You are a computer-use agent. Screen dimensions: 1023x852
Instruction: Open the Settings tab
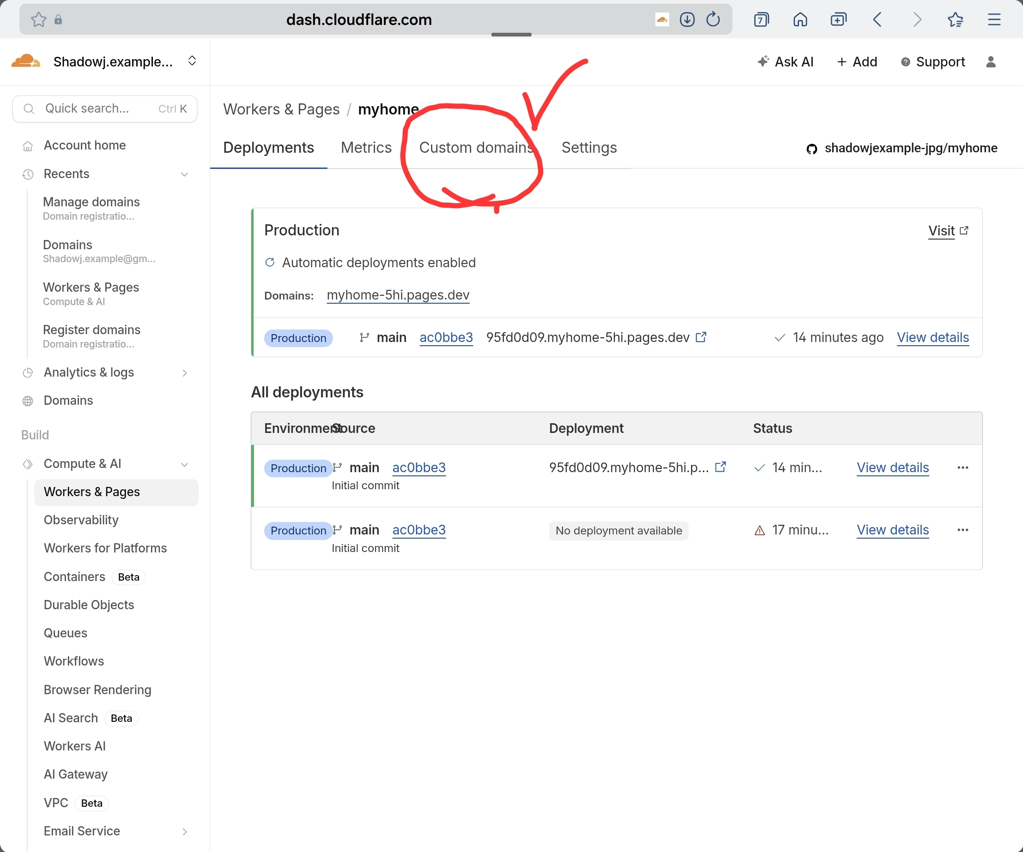(589, 148)
